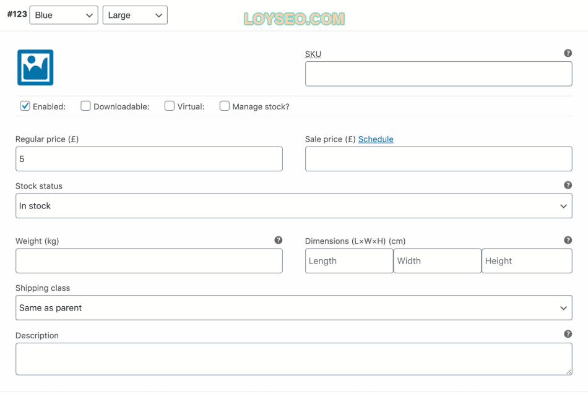Click the Schedule sale price link

click(376, 139)
